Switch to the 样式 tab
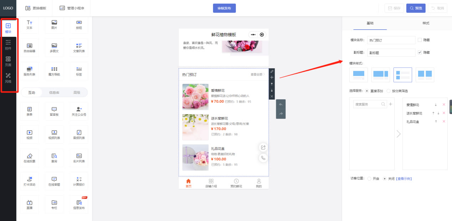Screen dimensions: 452x221 [x=426, y=23]
